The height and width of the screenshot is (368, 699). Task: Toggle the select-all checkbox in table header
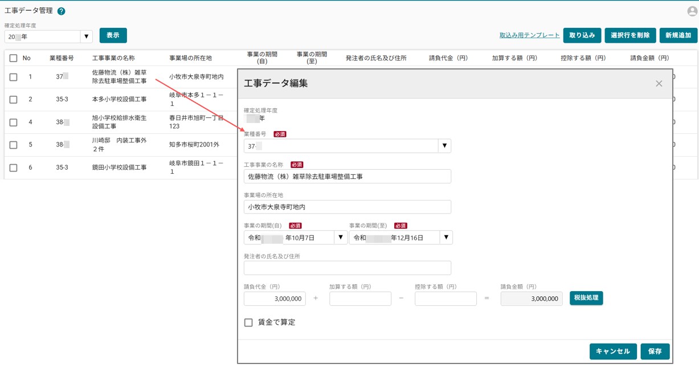pyautogui.click(x=14, y=58)
